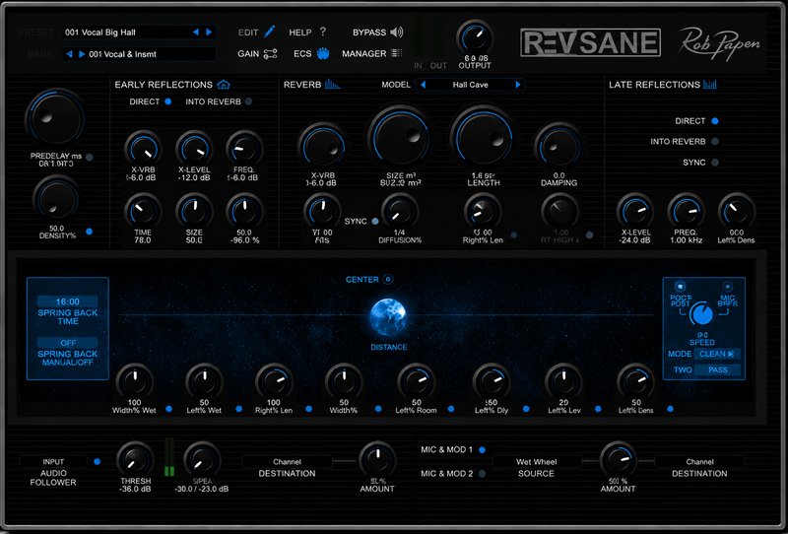Toggle the dot beside Width% Wet
788x534 pixels.
(x=168, y=409)
